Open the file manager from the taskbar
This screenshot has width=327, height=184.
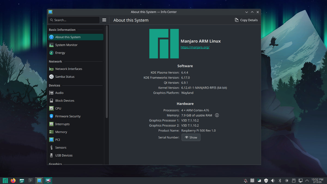pyautogui.click(x=22, y=180)
